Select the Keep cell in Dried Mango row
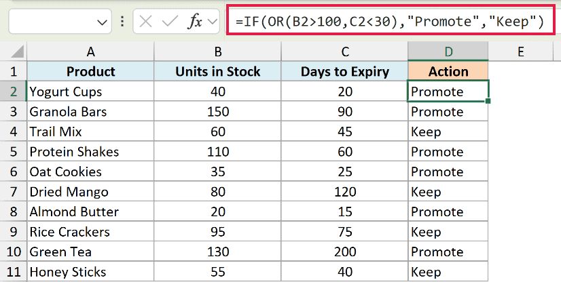This screenshot has height=282, width=561. [448, 192]
